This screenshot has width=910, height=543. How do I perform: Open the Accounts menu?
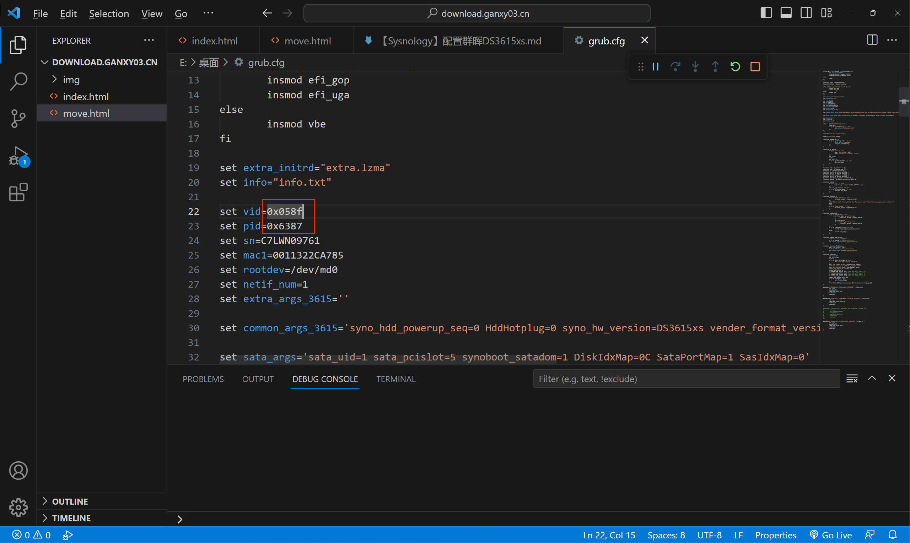pos(18,470)
